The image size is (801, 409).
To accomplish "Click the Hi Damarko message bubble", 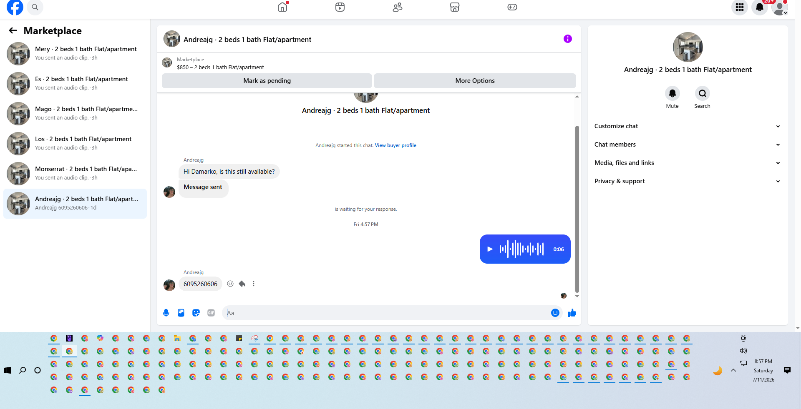I will 229,172.
